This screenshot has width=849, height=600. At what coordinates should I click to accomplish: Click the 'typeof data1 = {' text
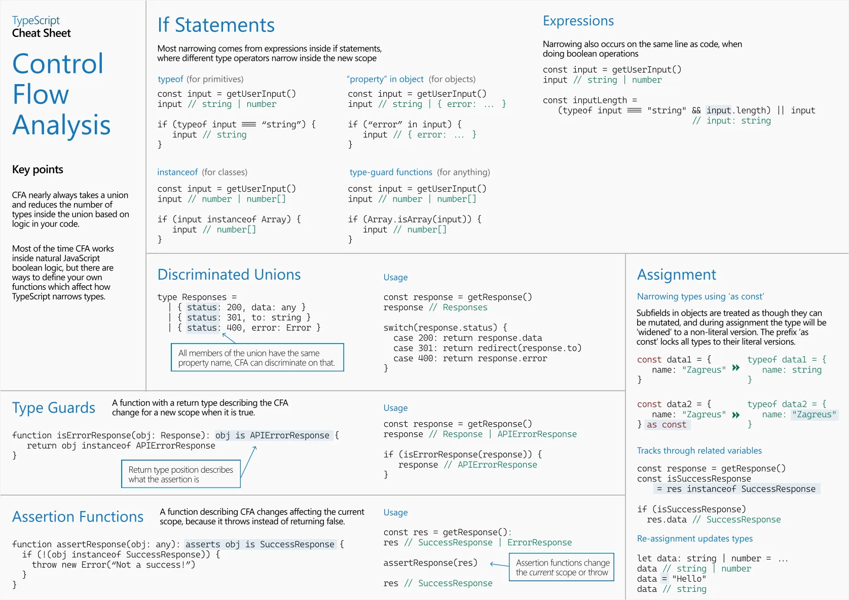(x=787, y=359)
